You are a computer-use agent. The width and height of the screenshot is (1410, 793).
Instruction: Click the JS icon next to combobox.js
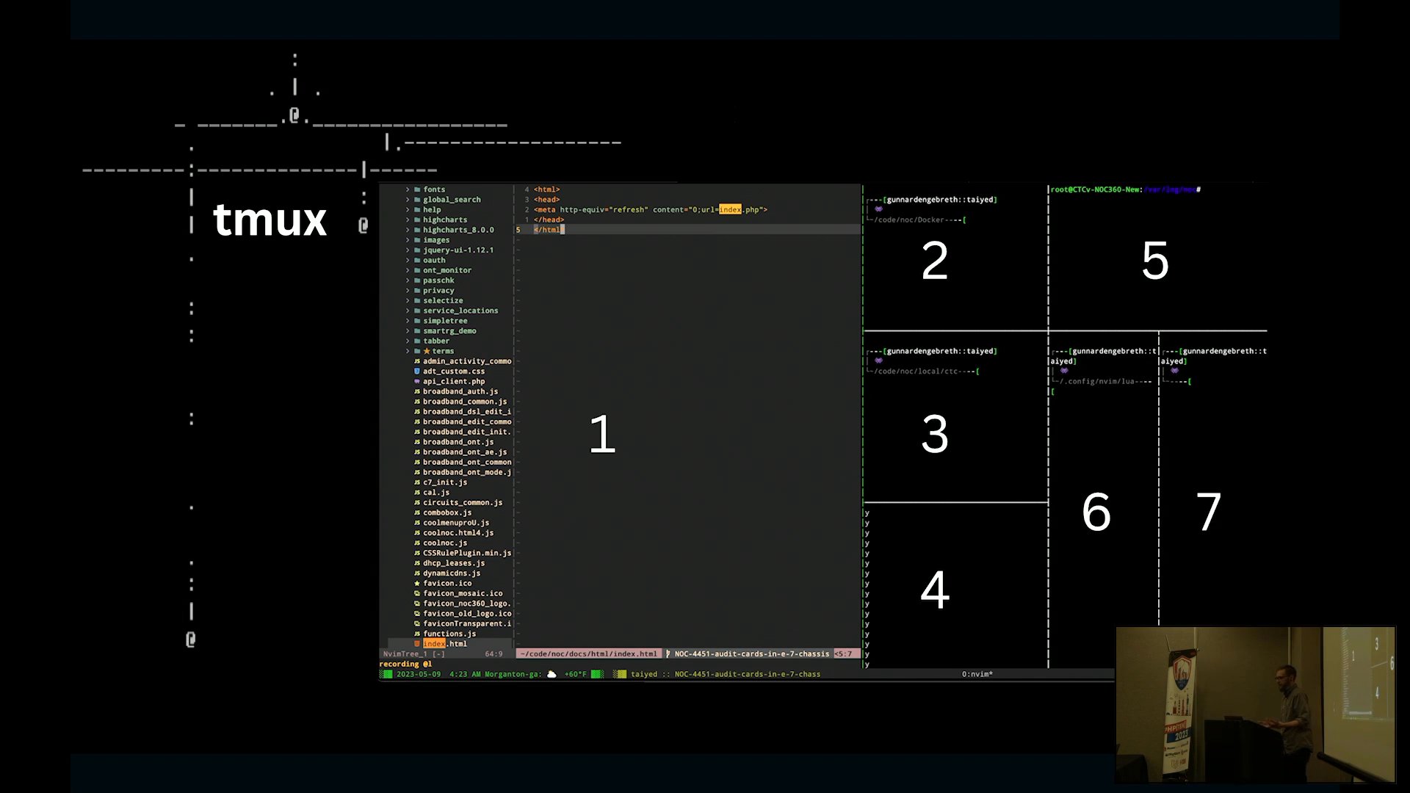[417, 513]
